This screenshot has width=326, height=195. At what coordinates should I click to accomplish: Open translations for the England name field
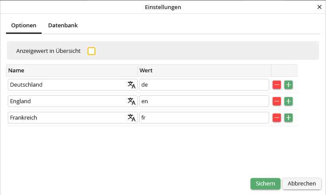131,101
